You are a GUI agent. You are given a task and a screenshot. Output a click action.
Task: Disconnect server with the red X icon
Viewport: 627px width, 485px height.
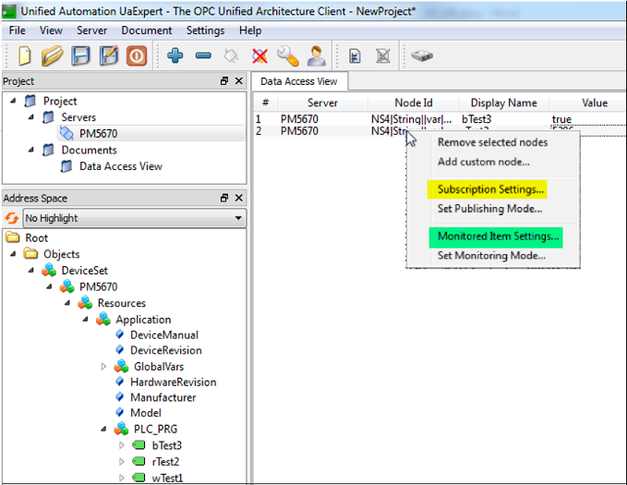click(x=259, y=56)
